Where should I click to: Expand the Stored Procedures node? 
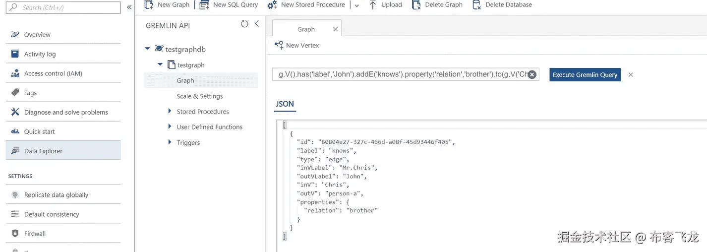(170, 112)
